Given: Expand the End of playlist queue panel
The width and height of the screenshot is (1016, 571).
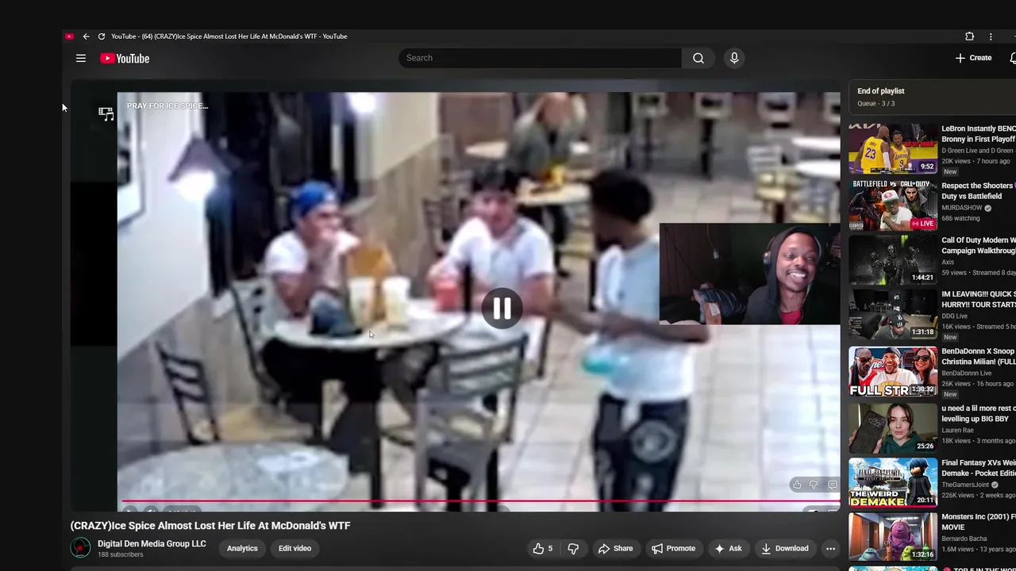Looking at the screenshot, I should click(933, 97).
